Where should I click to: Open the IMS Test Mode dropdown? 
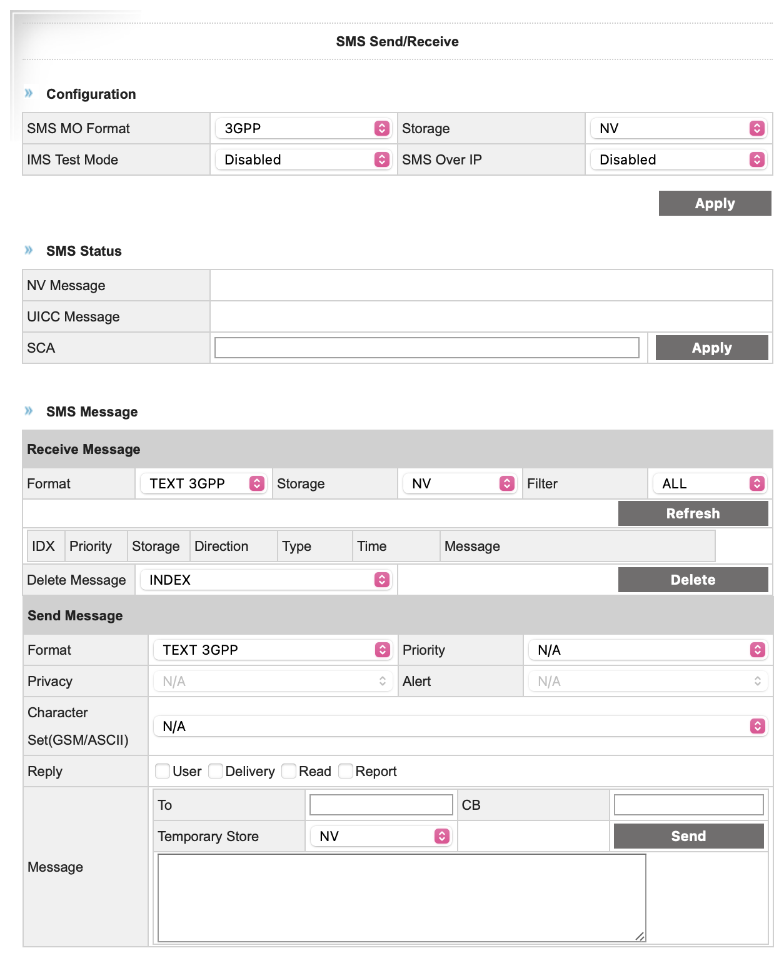[303, 159]
